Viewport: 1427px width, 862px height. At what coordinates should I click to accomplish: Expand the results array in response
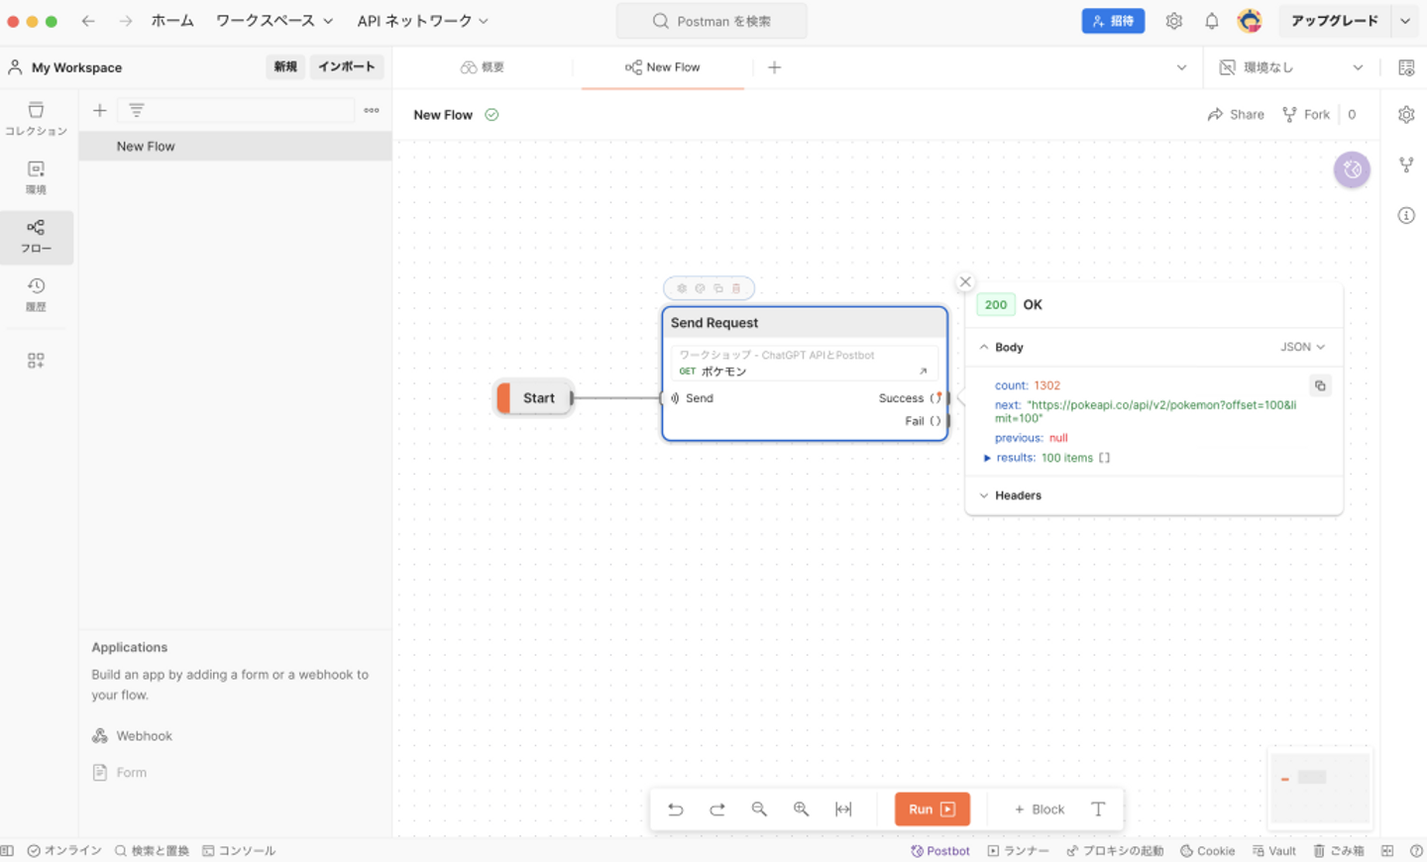987,458
